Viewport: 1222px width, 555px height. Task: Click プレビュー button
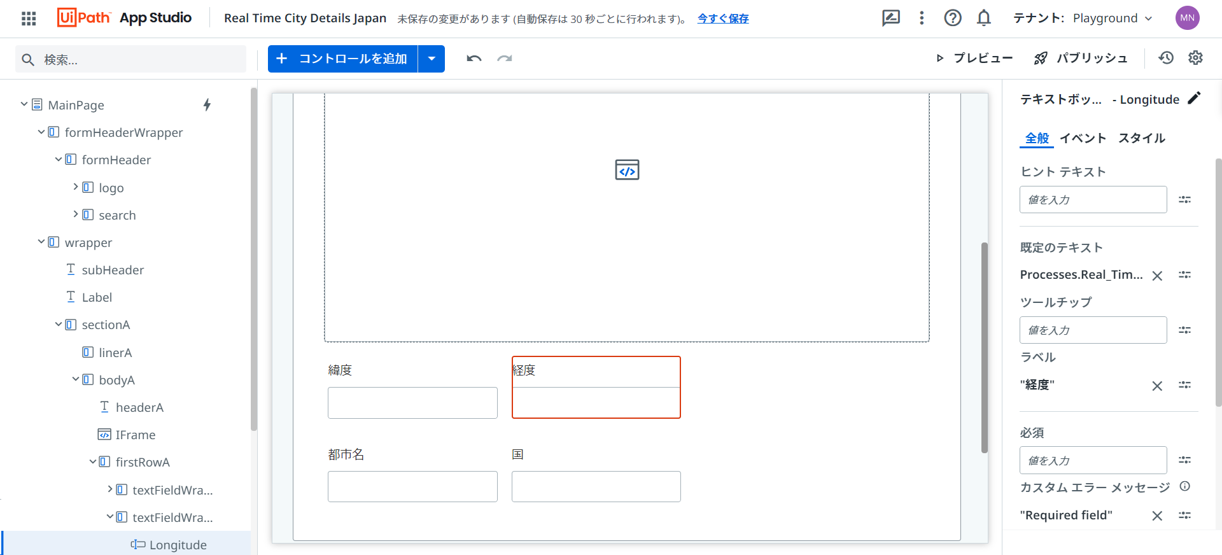click(x=974, y=59)
